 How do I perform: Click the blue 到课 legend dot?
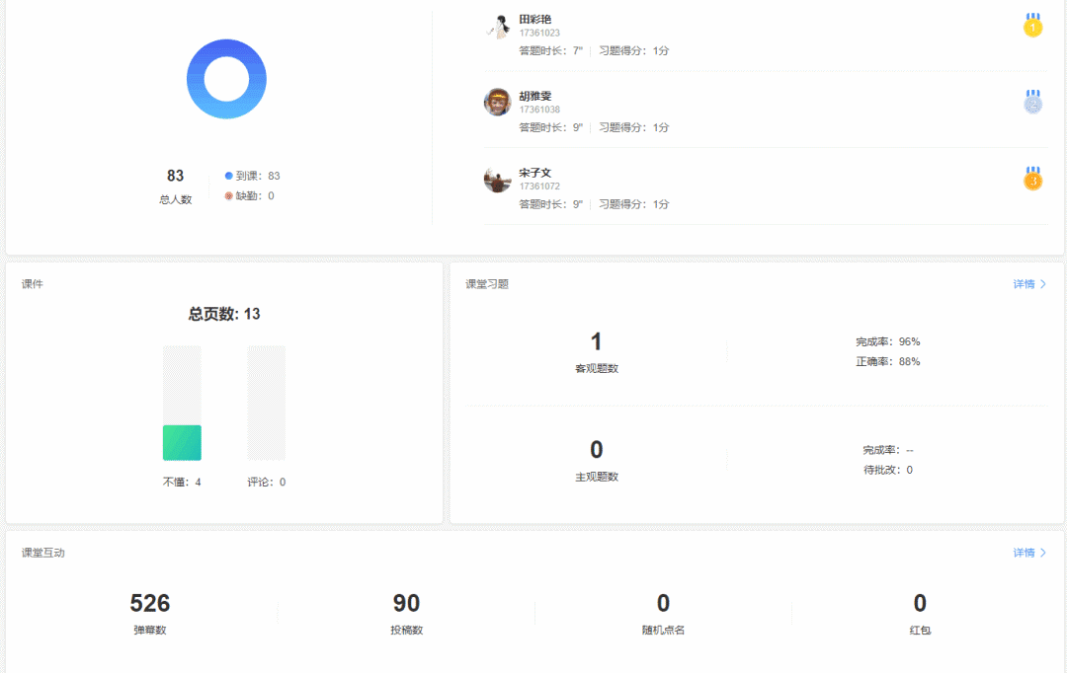(228, 176)
